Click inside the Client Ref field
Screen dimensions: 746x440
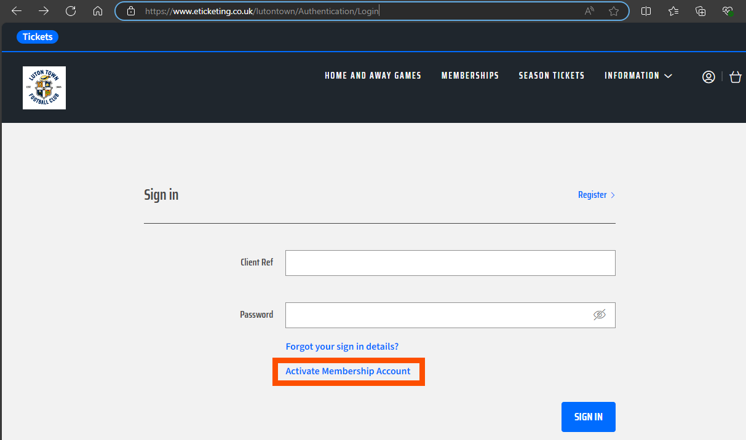coord(450,262)
